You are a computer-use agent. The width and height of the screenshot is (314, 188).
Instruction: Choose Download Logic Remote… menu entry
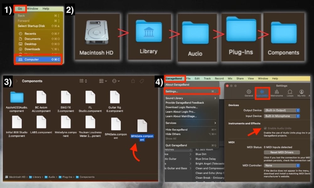tap(192, 107)
